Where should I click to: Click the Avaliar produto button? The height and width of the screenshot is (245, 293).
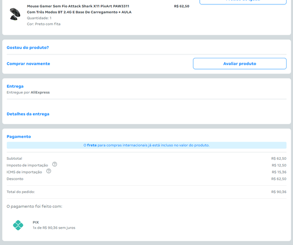pyautogui.click(x=240, y=64)
